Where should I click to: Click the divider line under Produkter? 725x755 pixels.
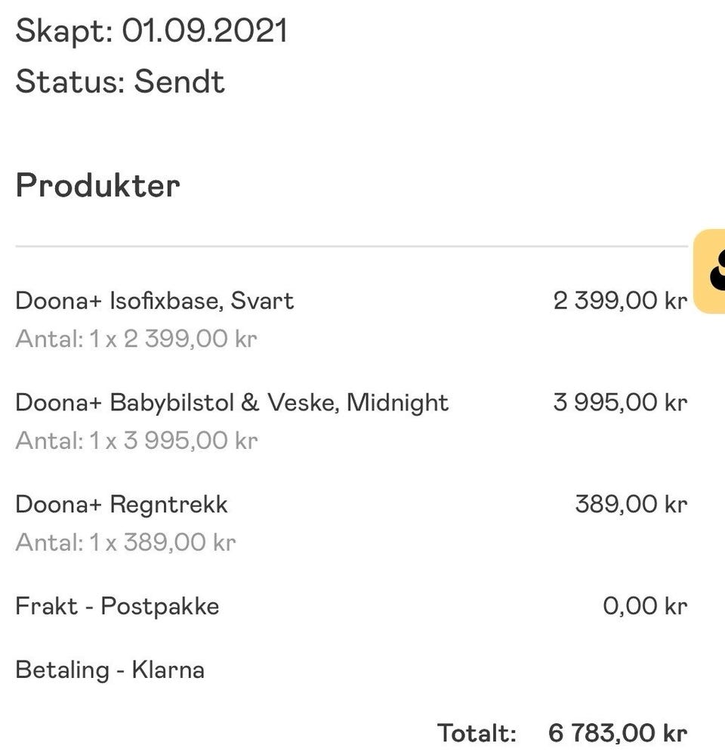coord(352,246)
